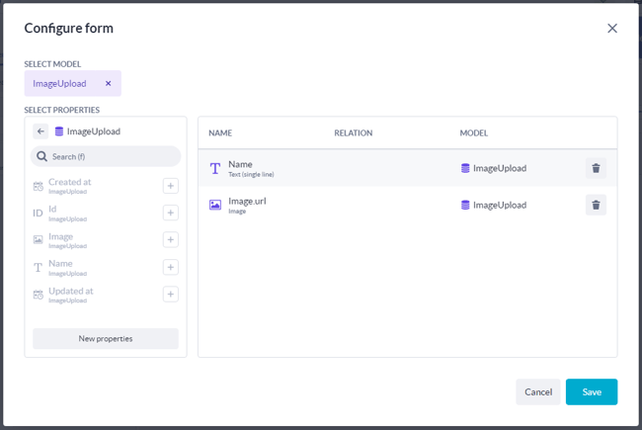Save the form configuration
The width and height of the screenshot is (642, 430).
(x=592, y=391)
